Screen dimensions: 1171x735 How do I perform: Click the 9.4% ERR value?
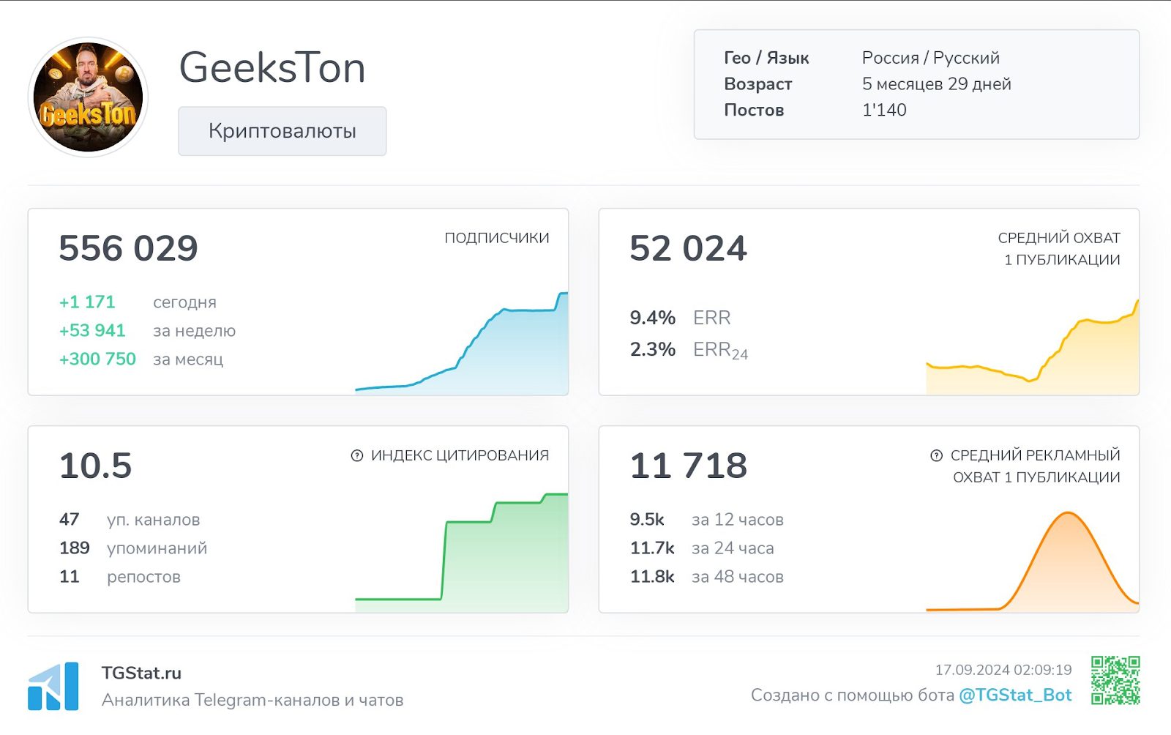tap(652, 318)
